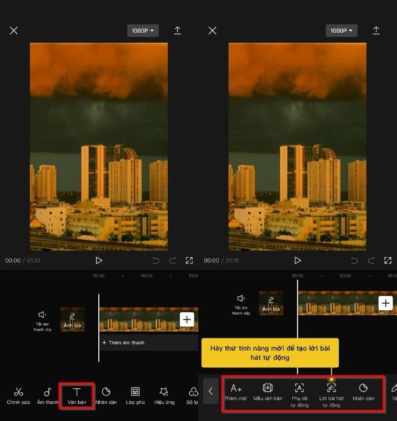The height and width of the screenshot is (421, 397).
Task: Select 'Thêm chữ' add text option
Action: (x=236, y=393)
